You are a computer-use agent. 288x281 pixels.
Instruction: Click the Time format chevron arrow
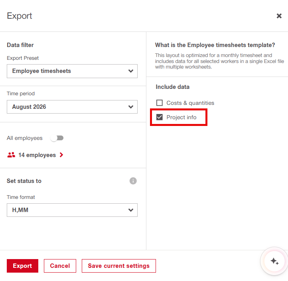pos(130,210)
